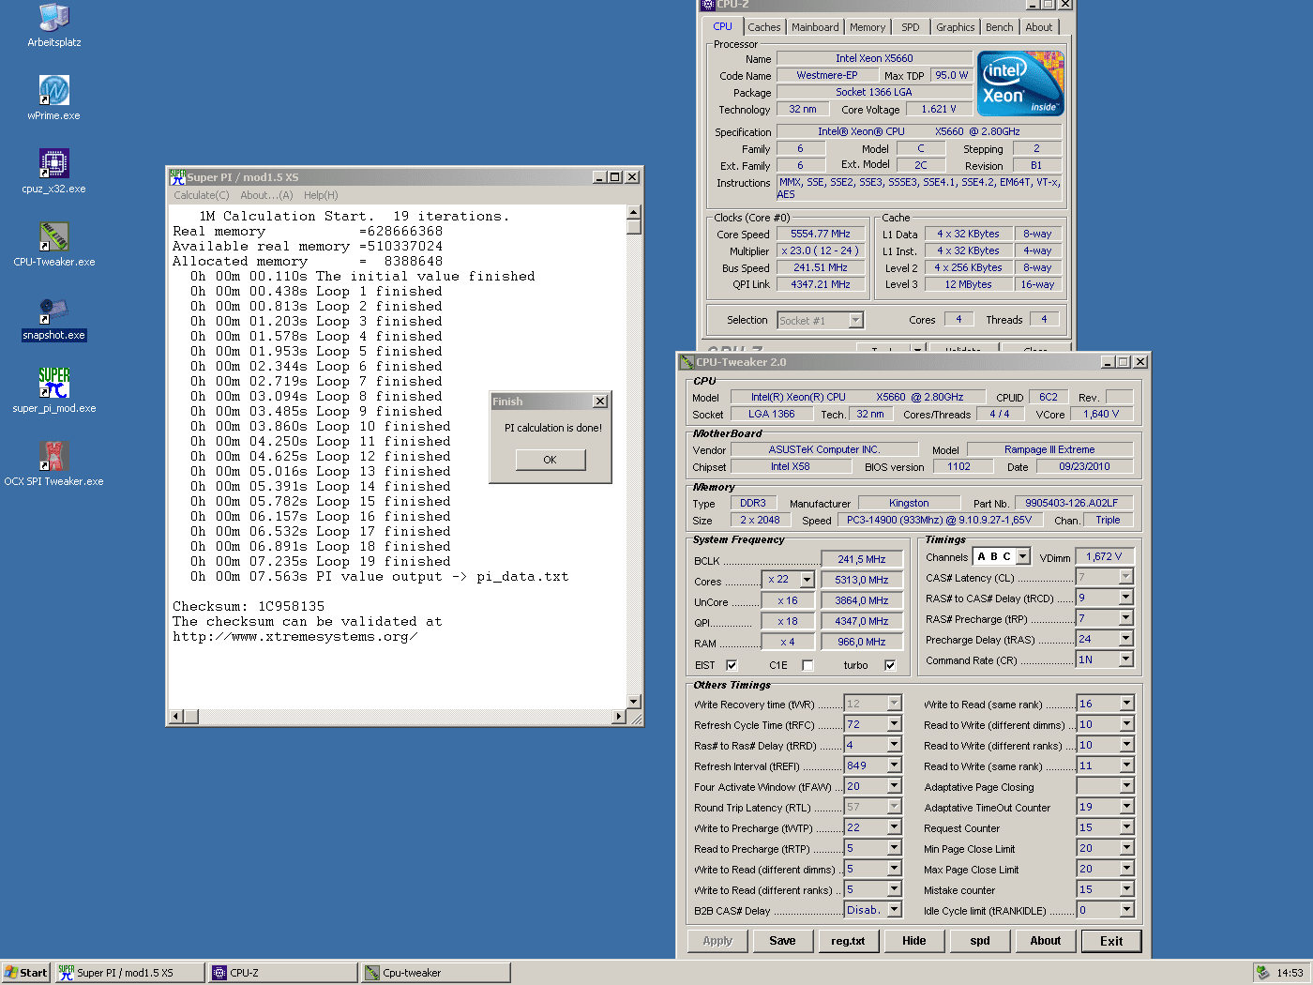1313x985 pixels.
Task: Open the About tab in CPU-Z
Action: coord(1038,27)
